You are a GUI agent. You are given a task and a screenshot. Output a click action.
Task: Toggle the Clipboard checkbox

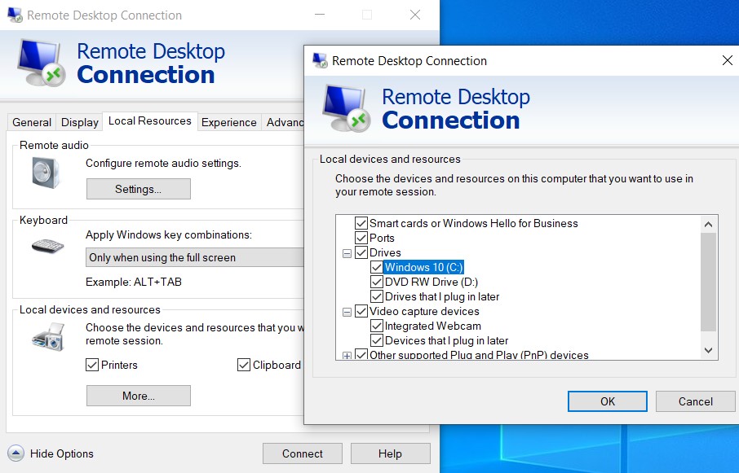click(x=244, y=365)
